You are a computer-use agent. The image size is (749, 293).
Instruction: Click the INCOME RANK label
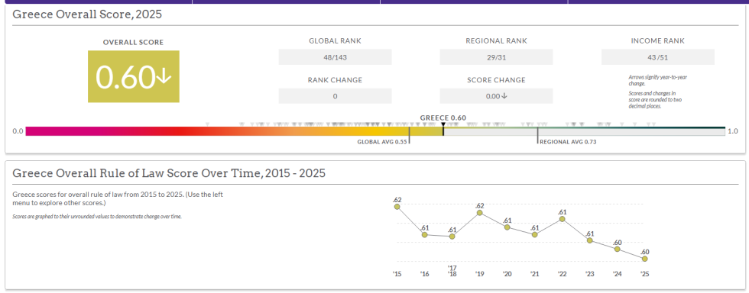pyautogui.click(x=658, y=41)
